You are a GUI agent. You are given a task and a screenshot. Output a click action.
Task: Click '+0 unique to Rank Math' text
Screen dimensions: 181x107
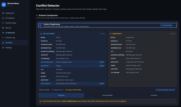pos(73,90)
